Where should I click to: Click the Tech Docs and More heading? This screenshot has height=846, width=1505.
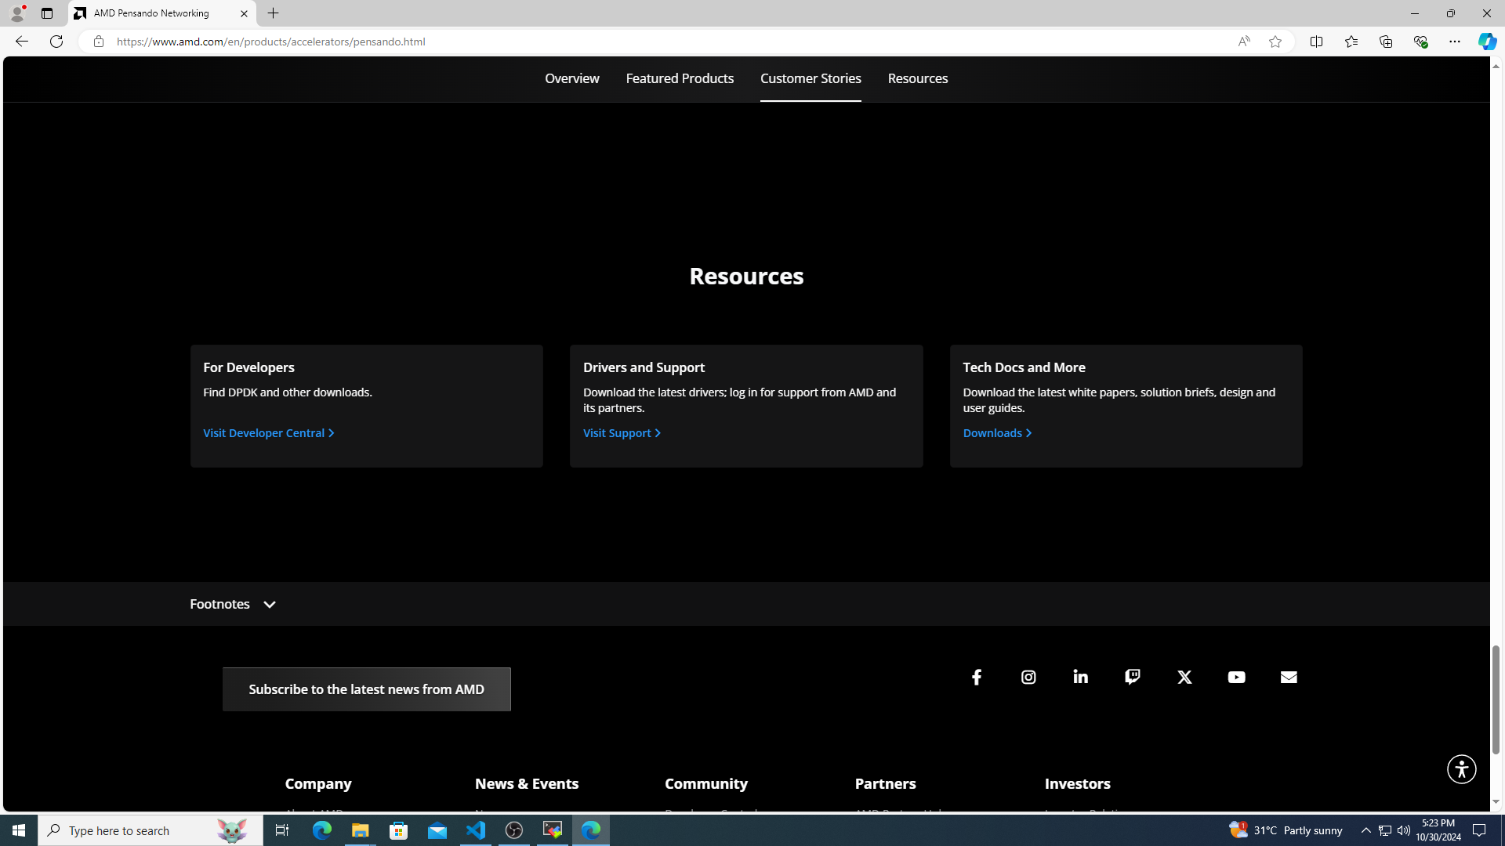click(x=1024, y=367)
